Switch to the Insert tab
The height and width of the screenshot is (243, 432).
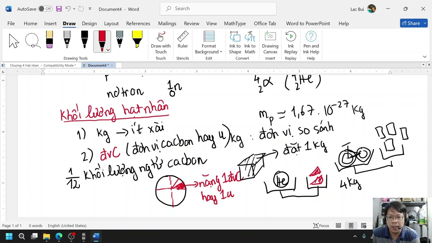(x=50, y=23)
